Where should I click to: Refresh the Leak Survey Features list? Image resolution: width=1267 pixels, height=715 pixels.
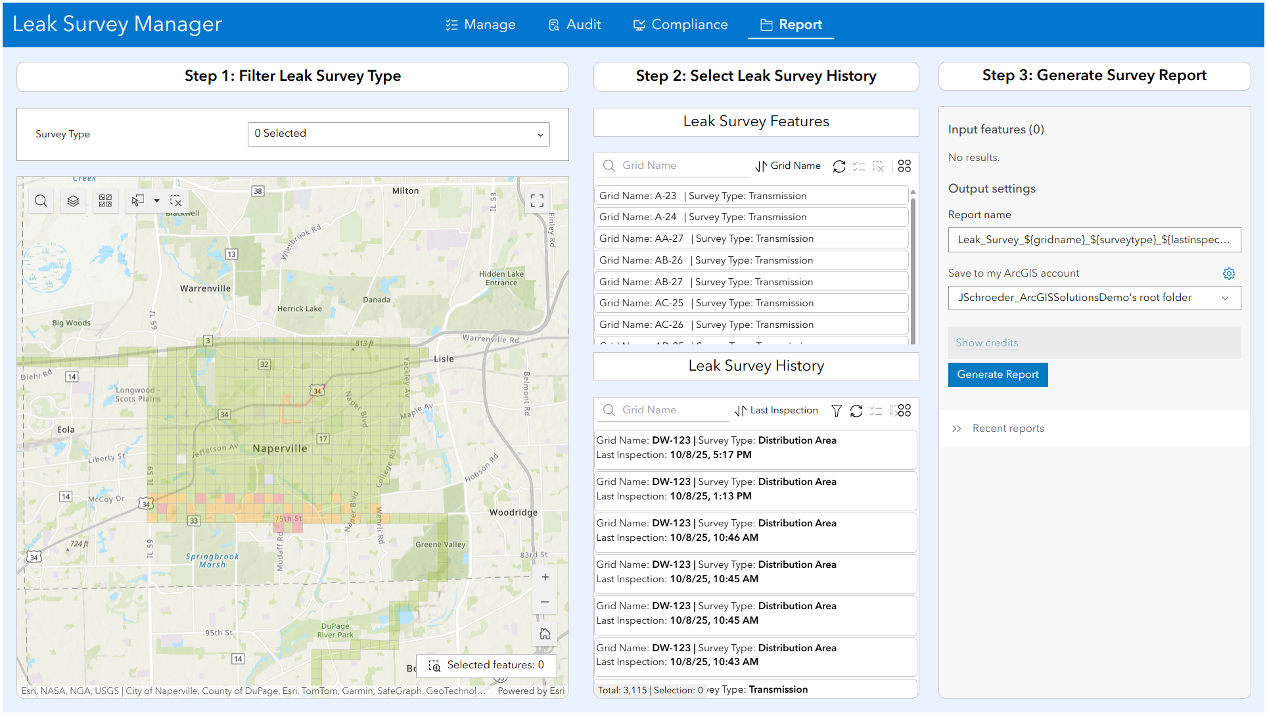coord(839,166)
